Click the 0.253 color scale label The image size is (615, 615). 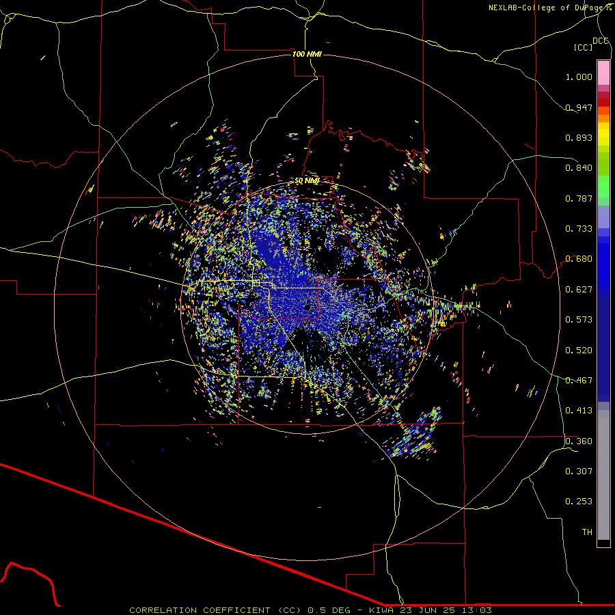coord(579,502)
